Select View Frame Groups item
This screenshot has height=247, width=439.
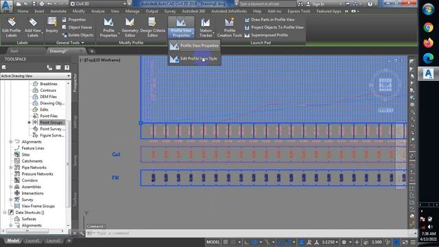tap(38, 206)
